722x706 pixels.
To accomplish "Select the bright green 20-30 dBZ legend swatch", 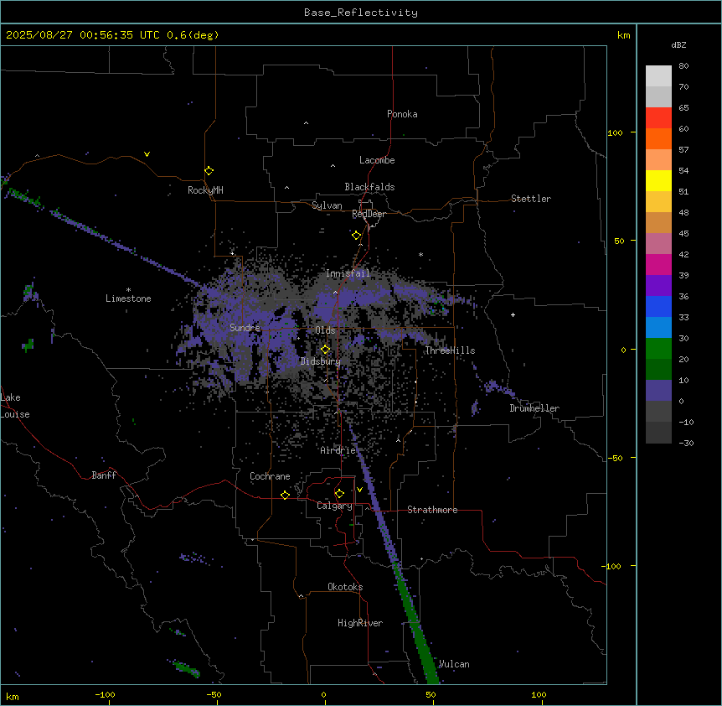I will click(x=658, y=349).
